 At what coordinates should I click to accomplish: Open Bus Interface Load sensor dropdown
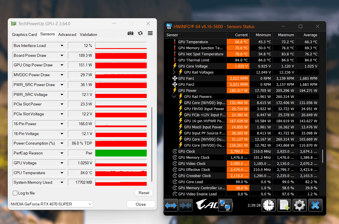pyautogui.click(x=62, y=45)
